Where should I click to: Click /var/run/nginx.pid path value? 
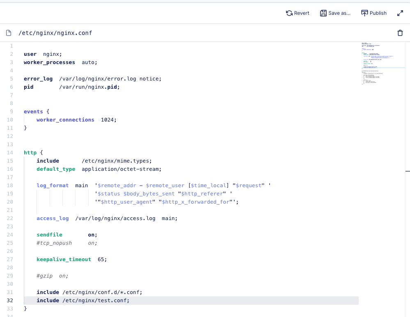pyautogui.click(x=88, y=87)
